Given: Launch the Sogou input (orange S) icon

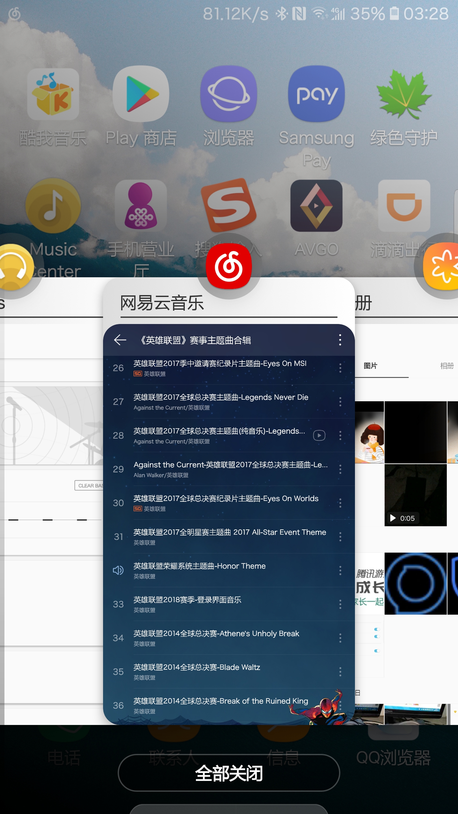Looking at the screenshot, I should pyautogui.click(x=229, y=205).
